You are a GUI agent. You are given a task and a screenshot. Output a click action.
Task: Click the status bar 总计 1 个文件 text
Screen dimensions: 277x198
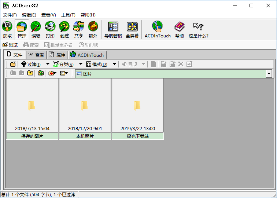click(x=38, y=195)
